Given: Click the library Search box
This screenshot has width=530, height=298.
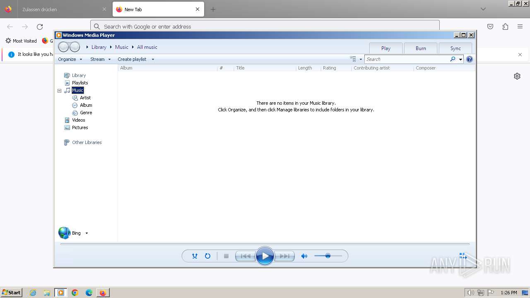Looking at the screenshot, I should 407,59.
